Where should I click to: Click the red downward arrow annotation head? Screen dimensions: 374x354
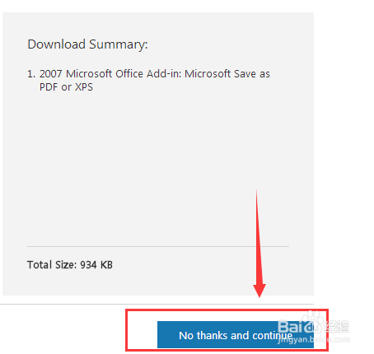259,291
